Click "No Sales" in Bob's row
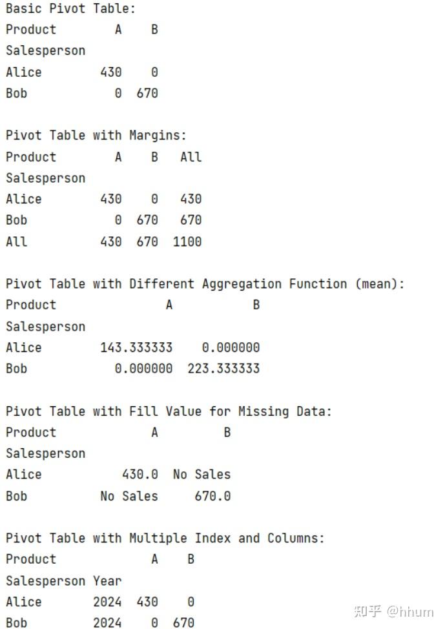The image size is (445, 629). [x=129, y=496]
